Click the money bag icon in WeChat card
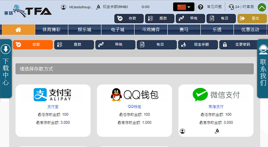 [217, 131]
